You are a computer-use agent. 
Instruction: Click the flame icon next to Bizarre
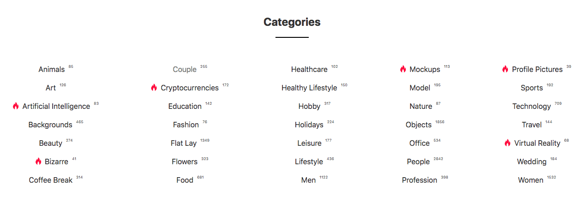[x=38, y=161]
